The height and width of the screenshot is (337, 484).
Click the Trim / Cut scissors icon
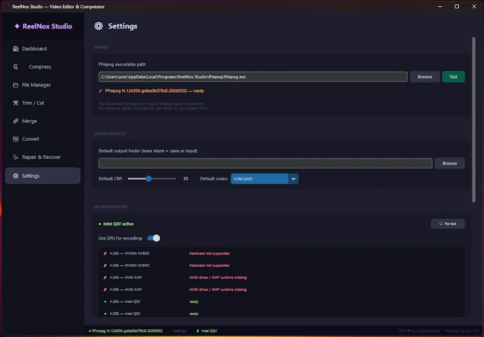coord(16,103)
